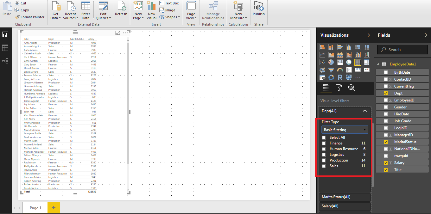
Task: Enable the Gender field checkbox
Action: (x=385, y=107)
